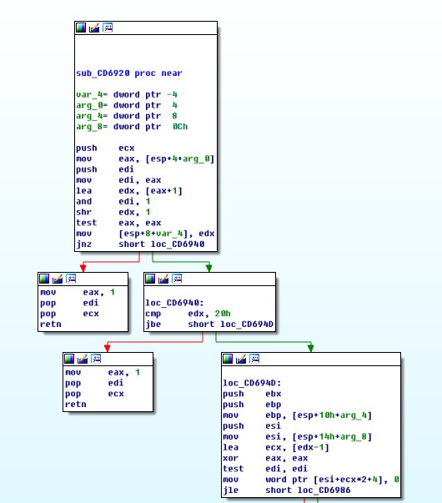The height and width of the screenshot is (503, 442).
Task: Select 'arg_4= dword ptr 8' line
Action: 127,116
